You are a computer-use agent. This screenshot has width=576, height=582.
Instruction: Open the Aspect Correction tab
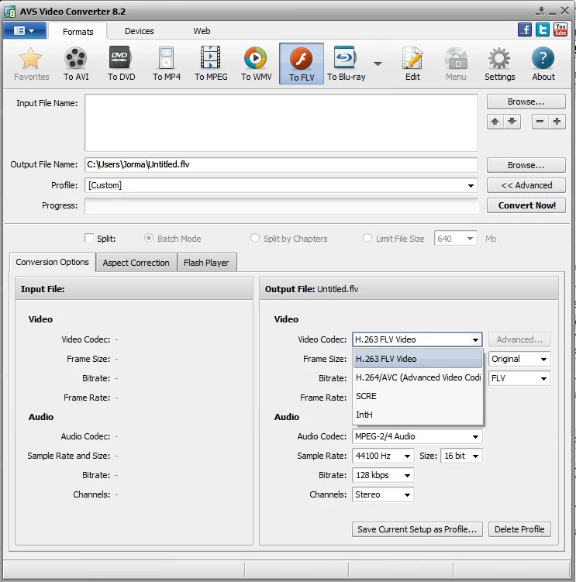click(136, 263)
